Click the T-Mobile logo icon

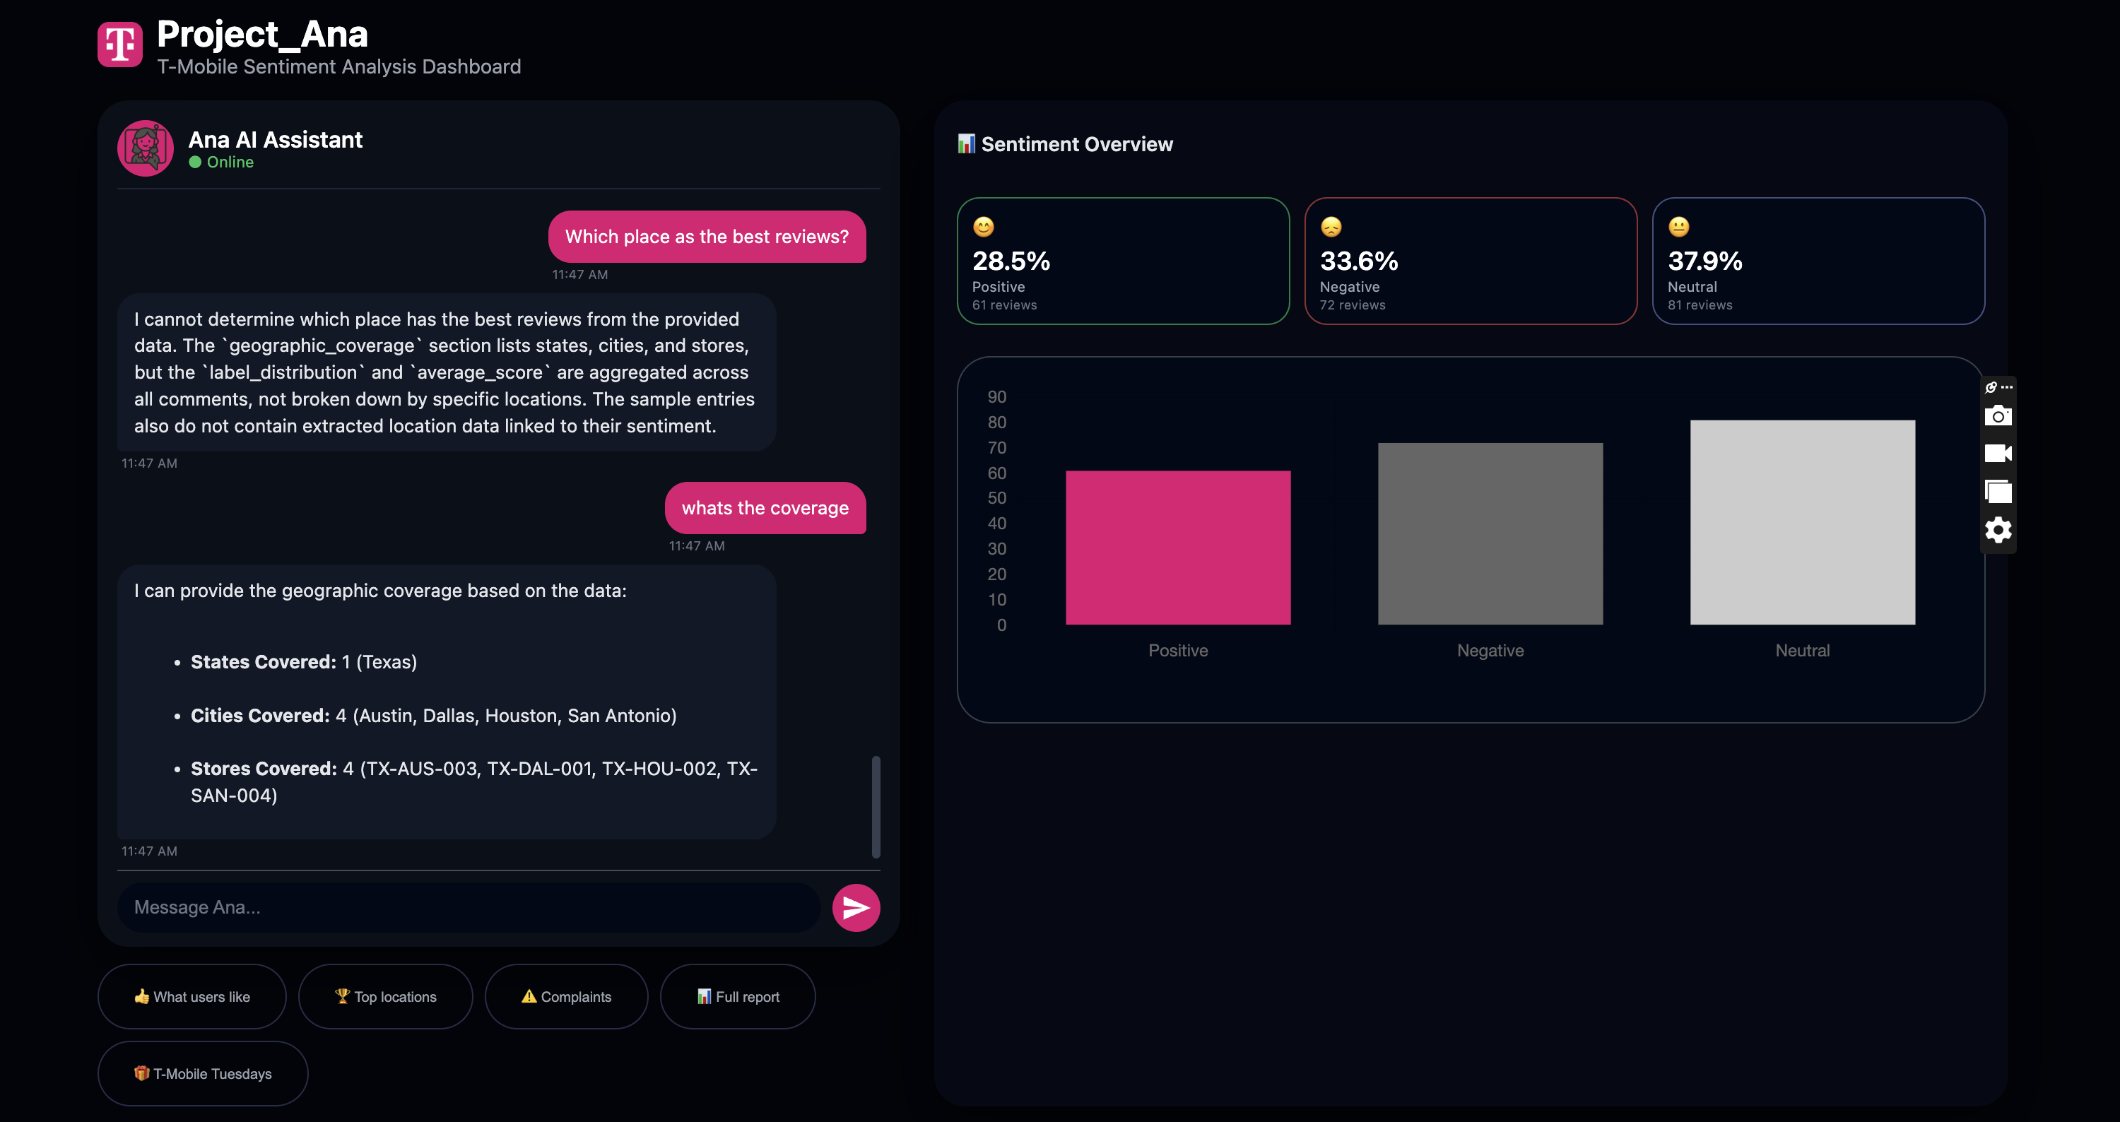click(120, 45)
